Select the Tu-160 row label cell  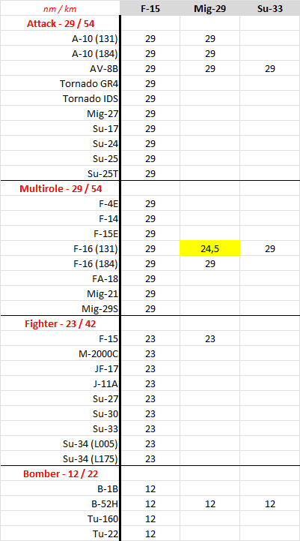[60, 518]
